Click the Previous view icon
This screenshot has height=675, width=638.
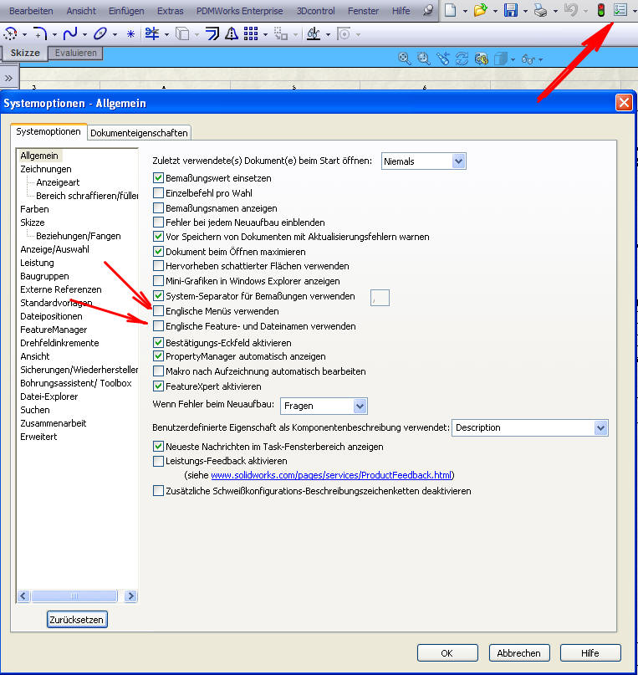442,58
